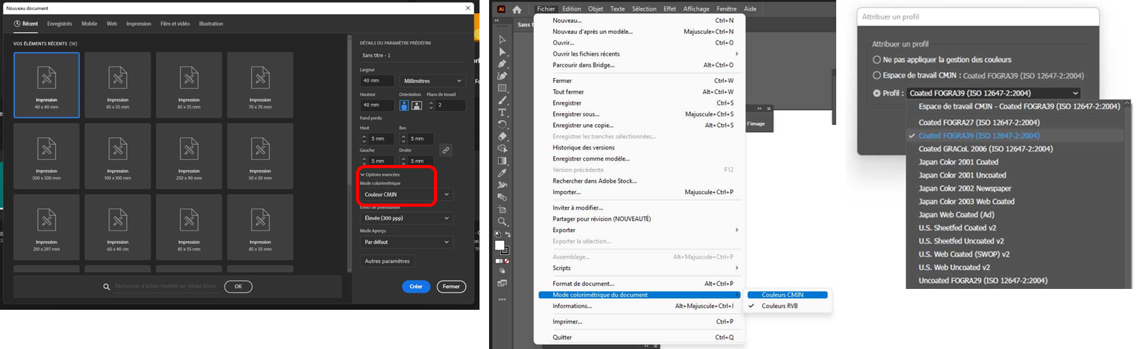Select the Type tool
The height and width of the screenshot is (349, 1139).
tap(502, 113)
